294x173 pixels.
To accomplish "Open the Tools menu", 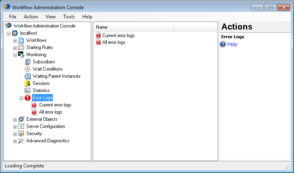I will [69, 17].
